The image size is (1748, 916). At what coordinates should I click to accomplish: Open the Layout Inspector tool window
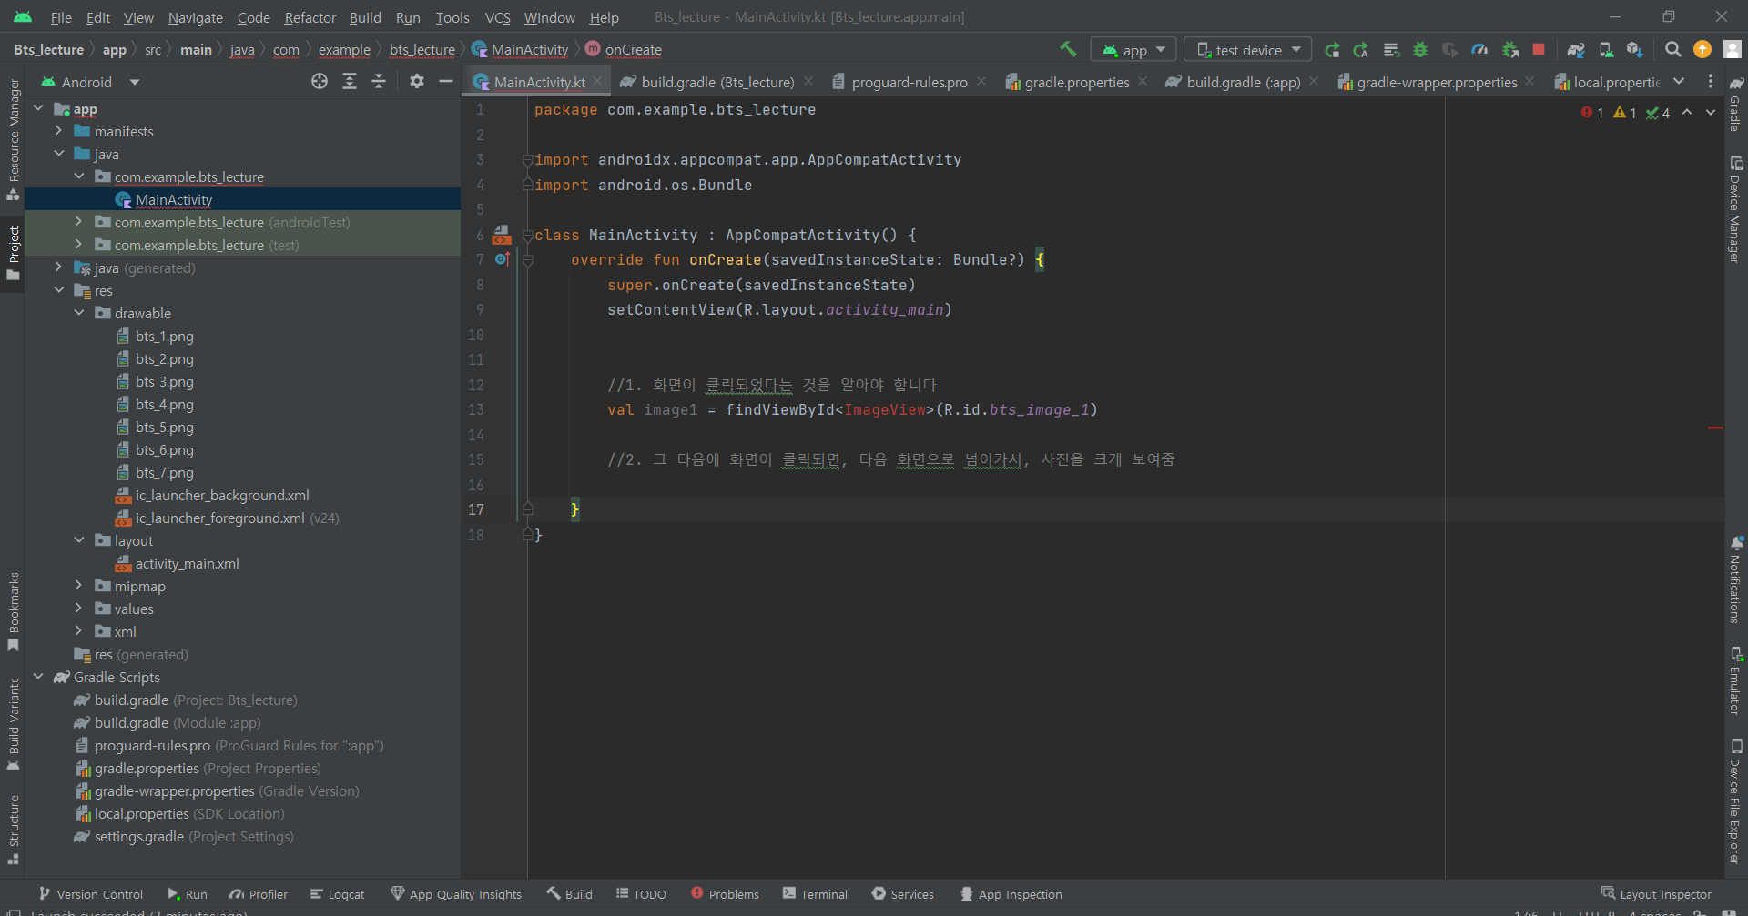(x=1656, y=894)
